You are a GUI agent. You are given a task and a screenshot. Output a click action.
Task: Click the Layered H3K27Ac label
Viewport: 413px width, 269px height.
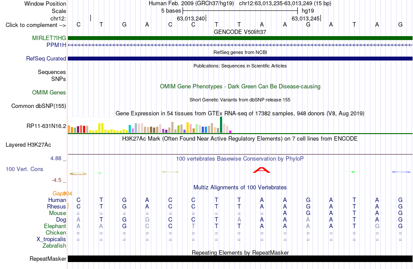click(x=28, y=145)
